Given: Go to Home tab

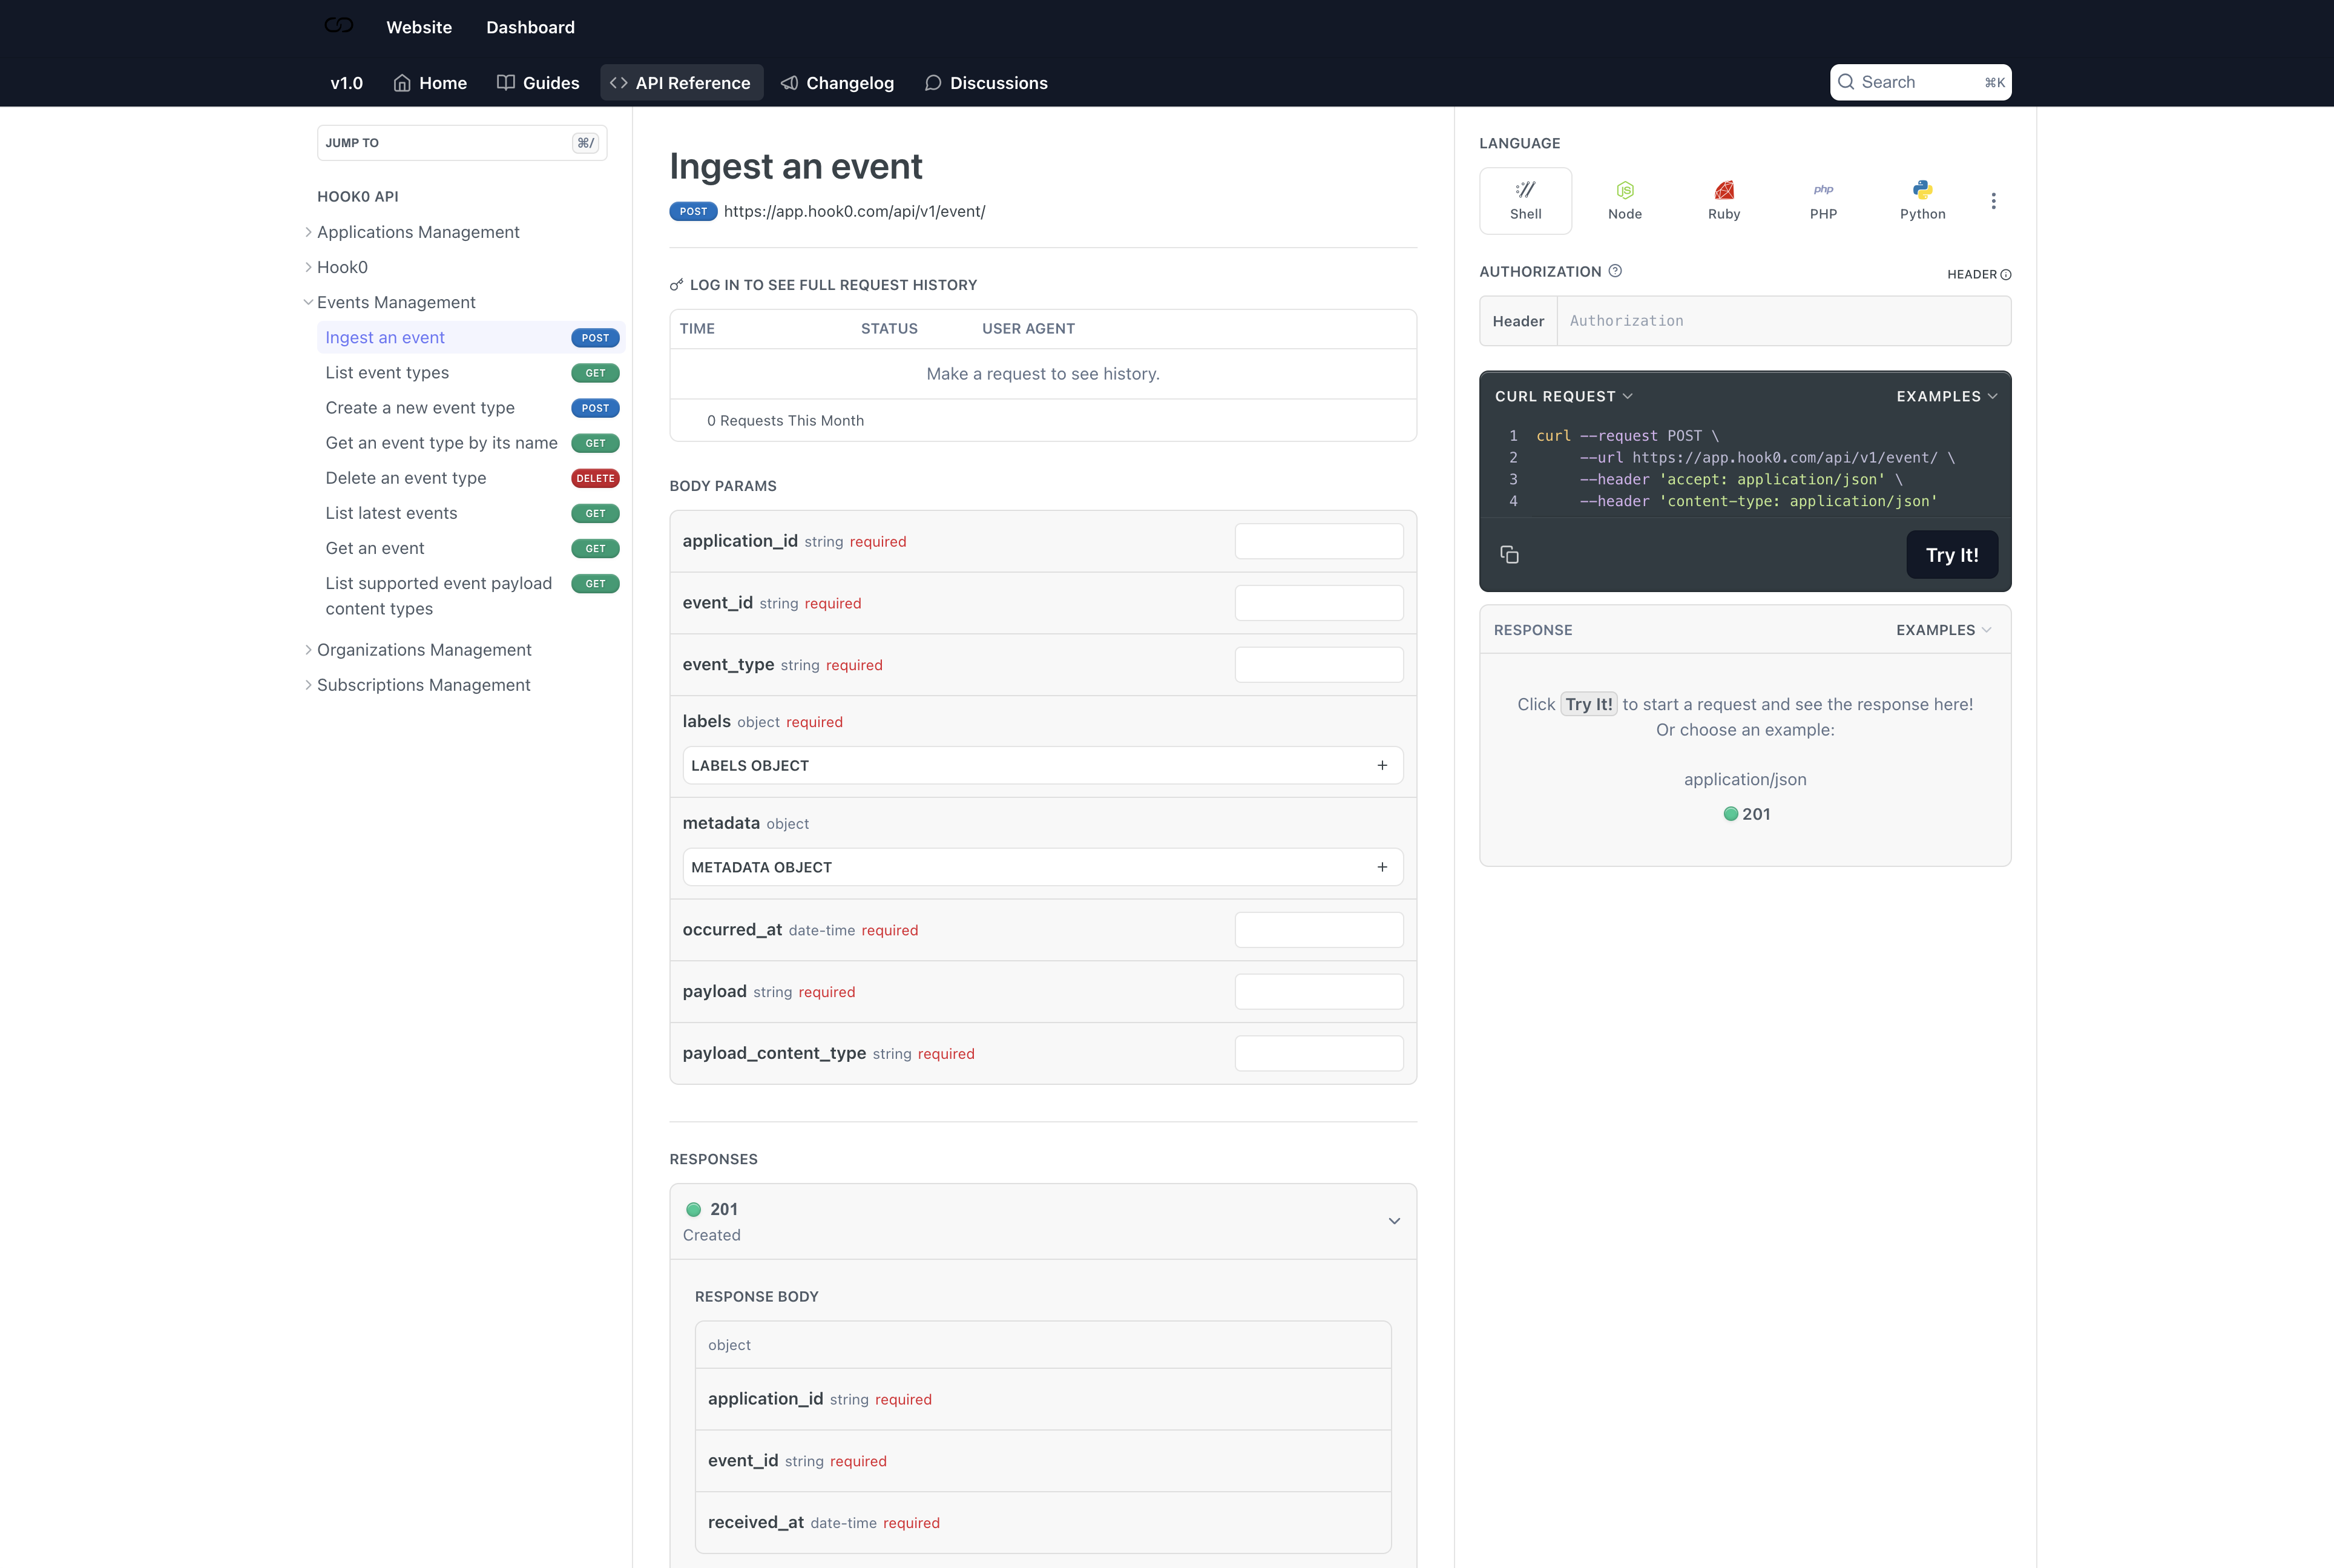Looking at the screenshot, I should [x=430, y=83].
